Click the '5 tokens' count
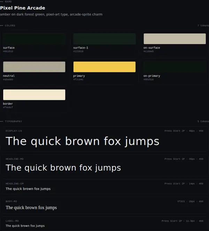The height and width of the screenshot is (231, 209). click(x=203, y=122)
